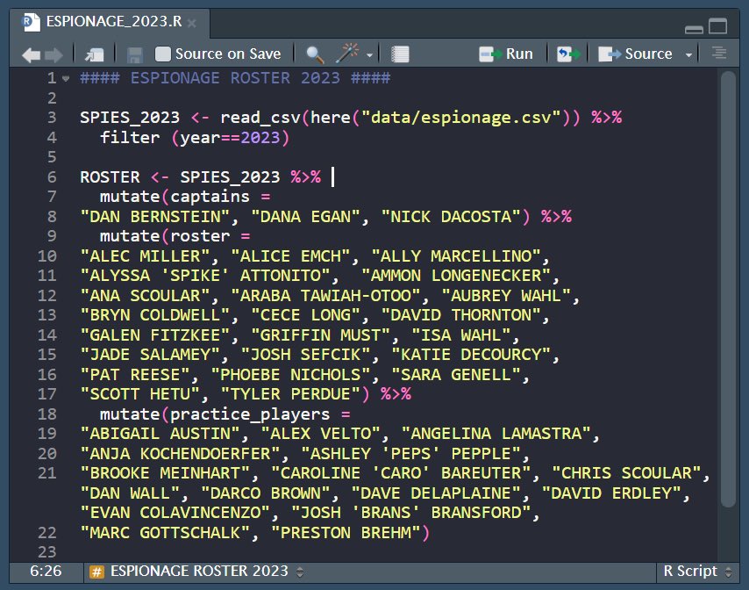
Task: Collapse the section fold on line 1
Action: point(66,78)
